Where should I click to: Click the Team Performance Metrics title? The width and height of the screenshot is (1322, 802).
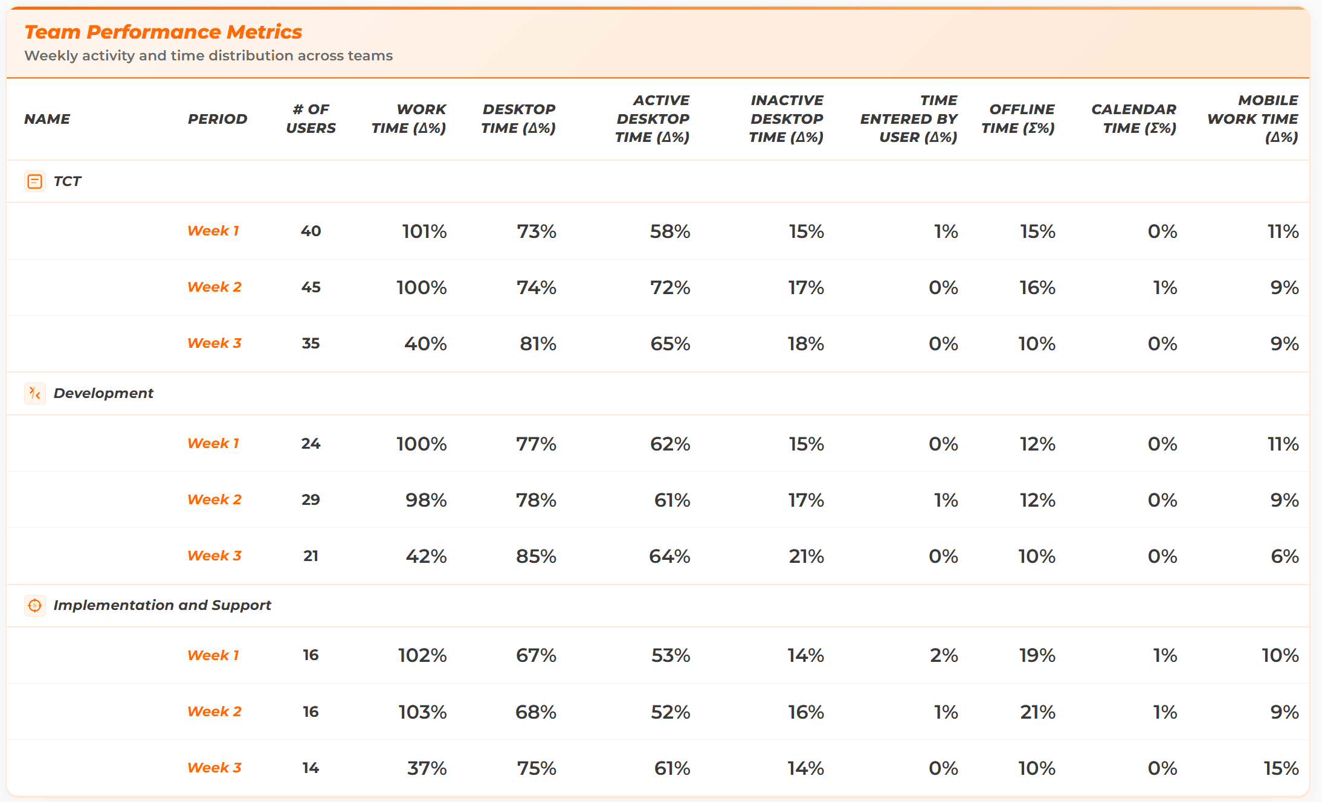click(163, 31)
